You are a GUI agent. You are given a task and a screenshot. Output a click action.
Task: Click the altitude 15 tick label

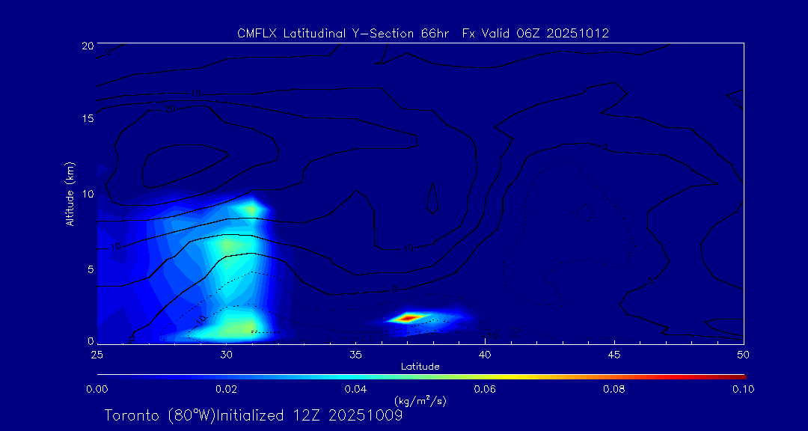86,120
